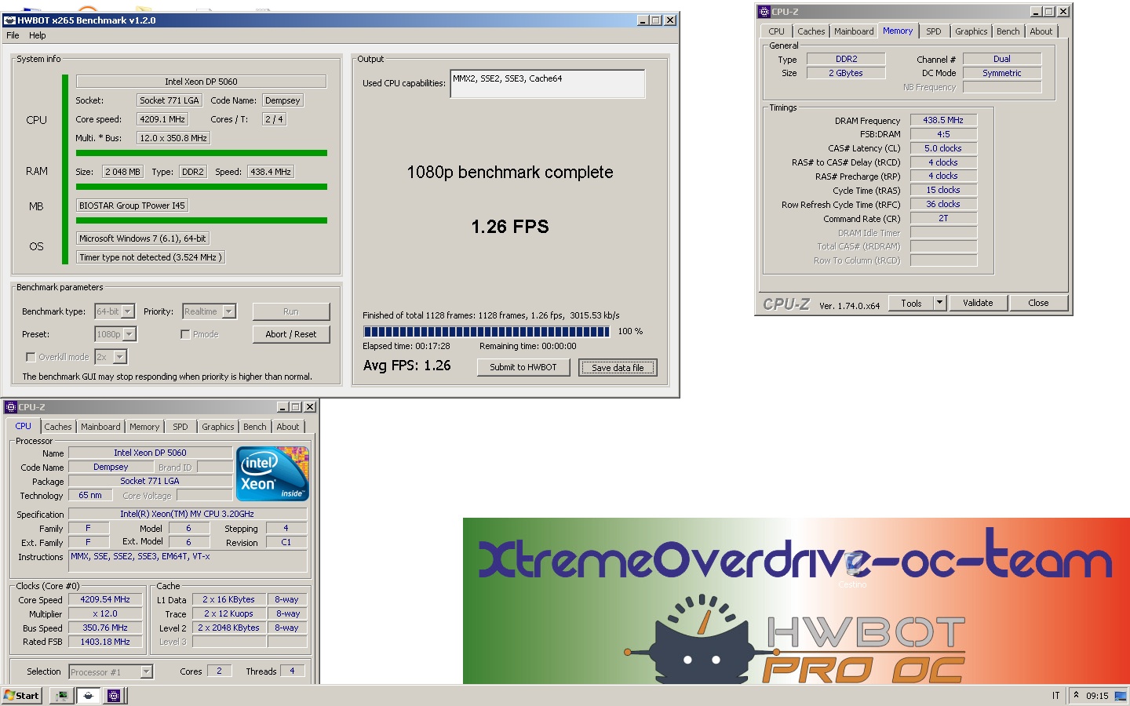Click the Microsoft Windows 7 (6.1), 64-bit field

(x=143, y=238)
